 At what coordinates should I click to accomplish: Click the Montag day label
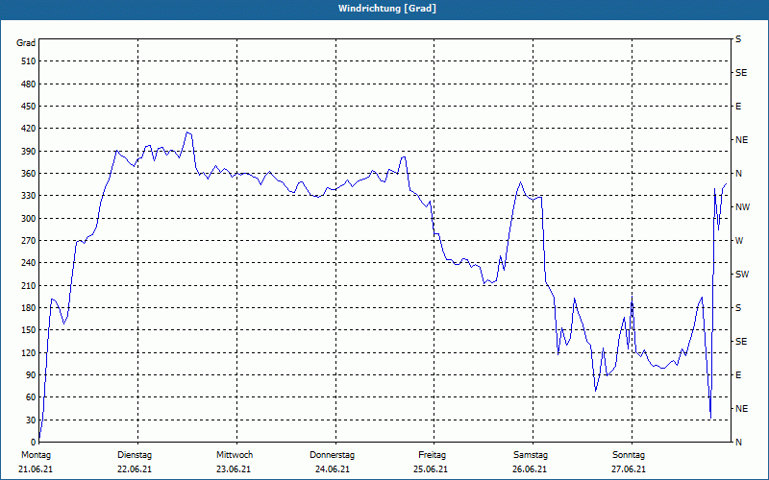(x=36, y=455)
